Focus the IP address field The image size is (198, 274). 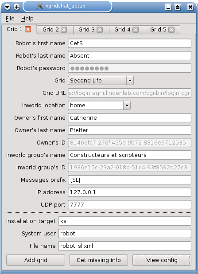coord(129,192)
